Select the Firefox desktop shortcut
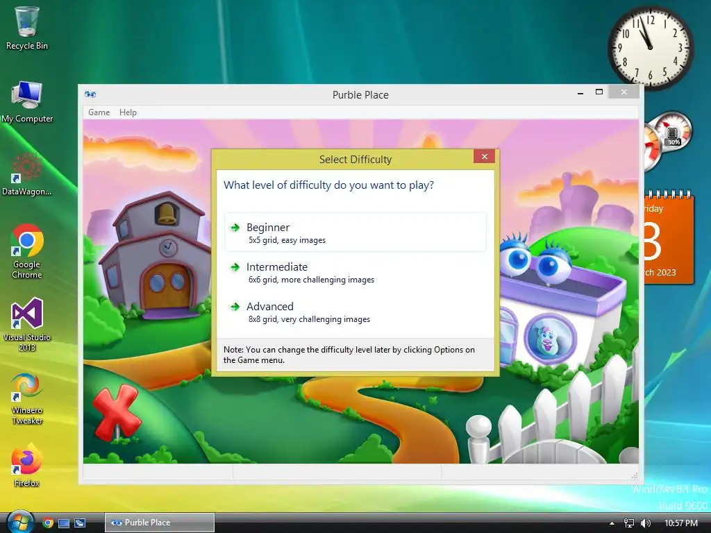This screenshot has height=533, width=711. (27, 465)
